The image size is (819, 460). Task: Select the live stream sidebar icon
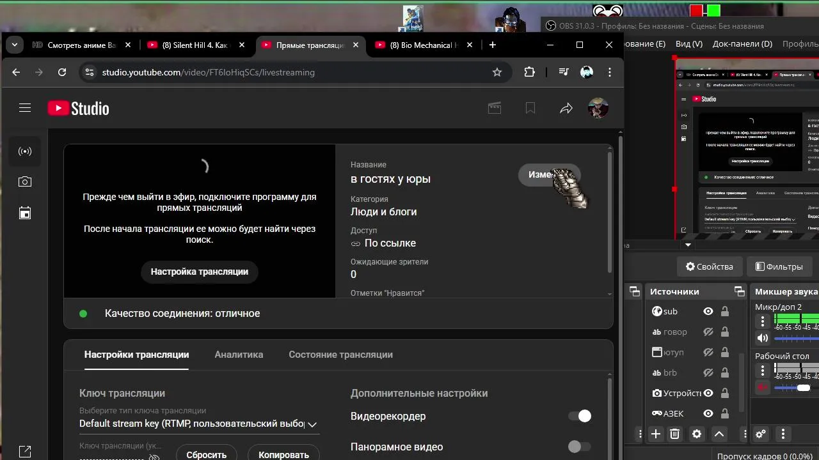(25, 151)
